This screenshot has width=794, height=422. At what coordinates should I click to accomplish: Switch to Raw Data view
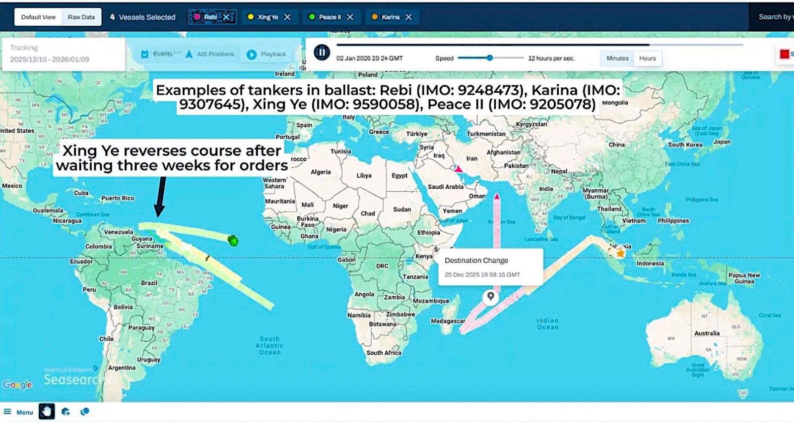pos(81,17)
